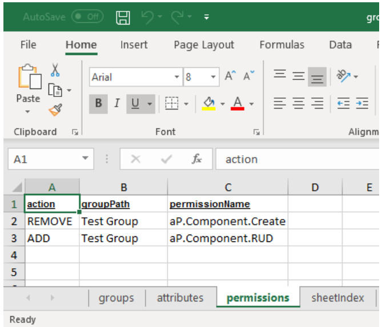The height and width of the screenshot is (327, 382).
Task: Open the Arial font name dropdown
Action: click(x=177, y=77)
